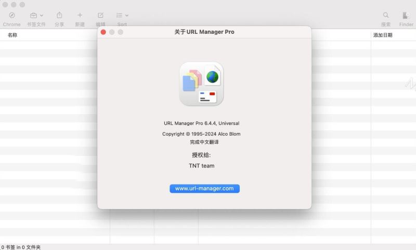Viewport: 416px width, 250px height.
Task: Click the Finder icon in toolbar
Action: 406,16
